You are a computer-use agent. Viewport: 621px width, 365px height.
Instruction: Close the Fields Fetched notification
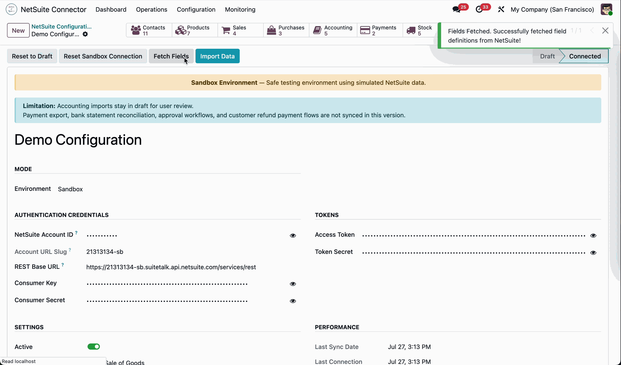[605, 31]
